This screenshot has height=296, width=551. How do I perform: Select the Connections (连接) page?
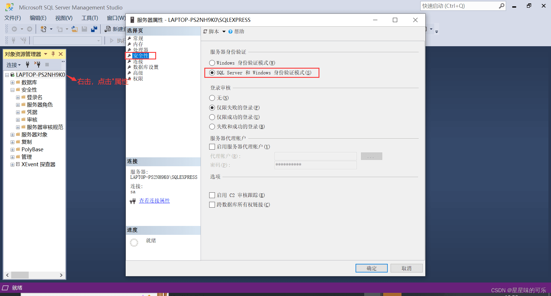pos(138,61)
